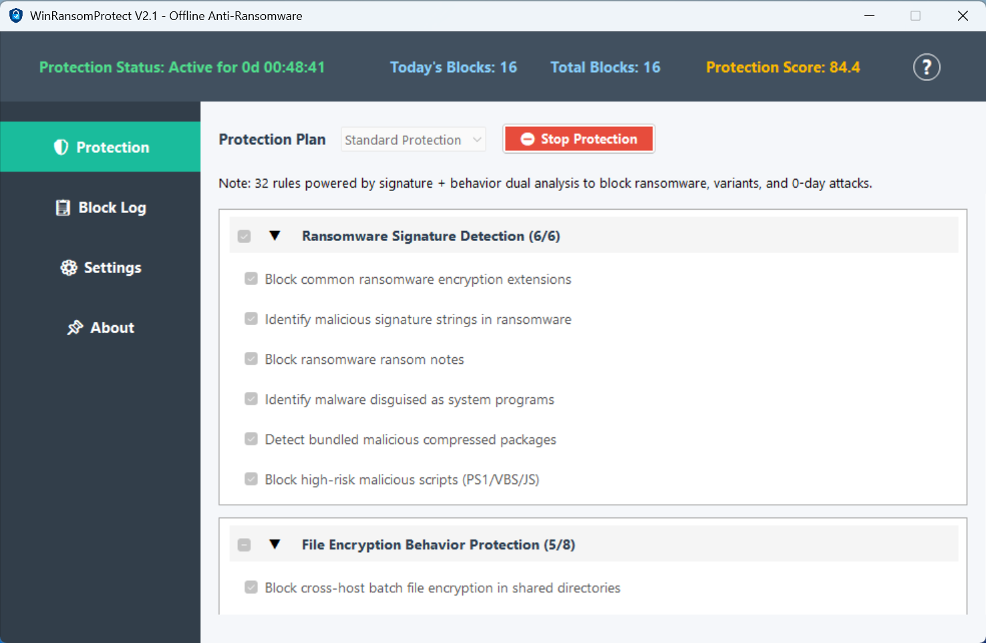
Task: Toggle Block cross-host batch file encryption checkbox
Action: [251, 588]
